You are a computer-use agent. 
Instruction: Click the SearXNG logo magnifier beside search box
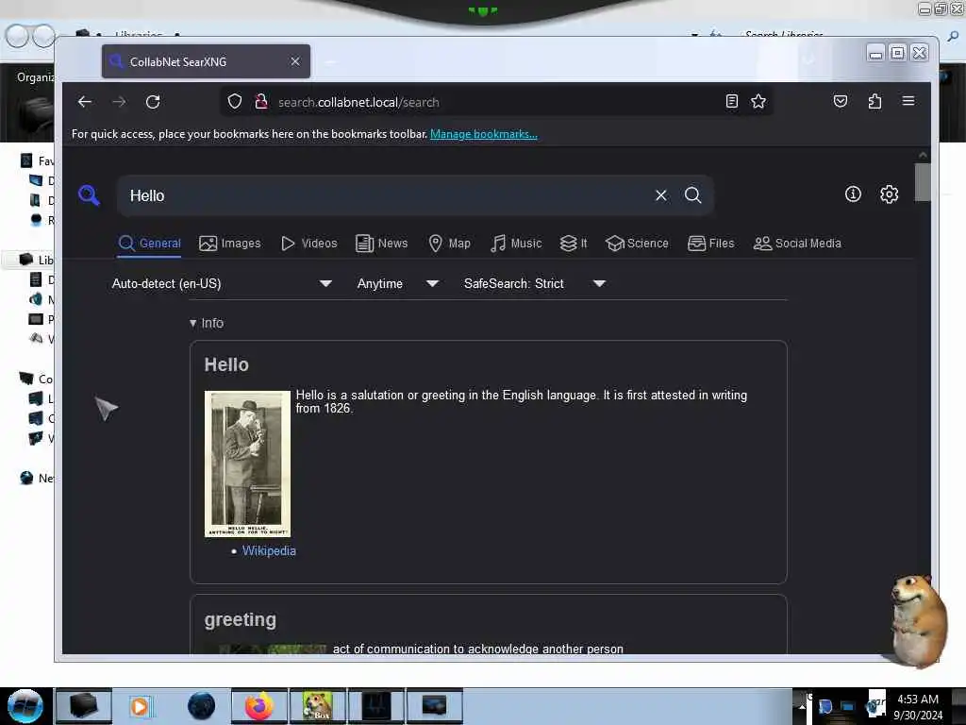point(90,195)
